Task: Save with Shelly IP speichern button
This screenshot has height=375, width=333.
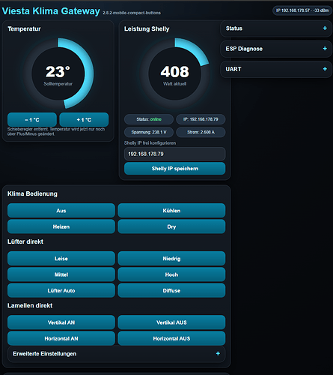Action: 175,169
